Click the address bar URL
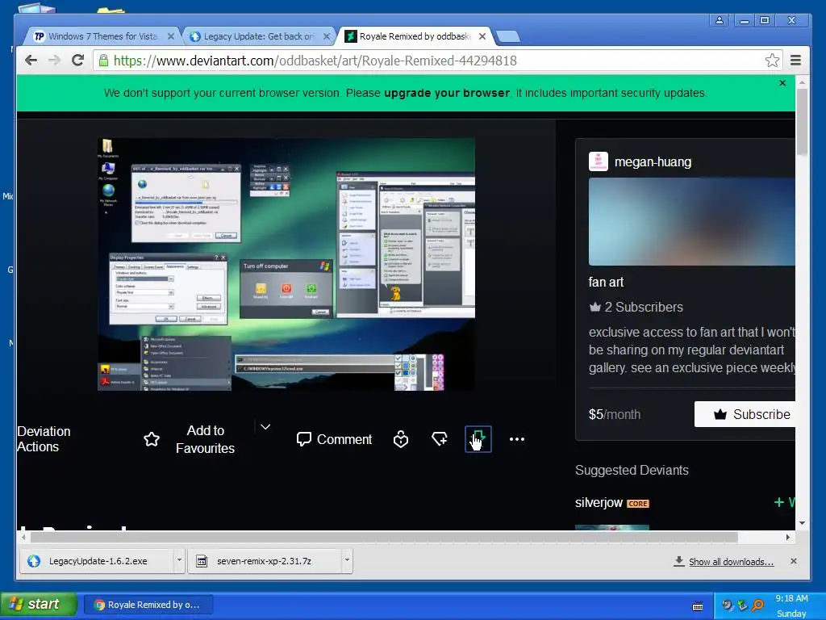This screenshot has height=620, width=826. (x=315, y=61)
